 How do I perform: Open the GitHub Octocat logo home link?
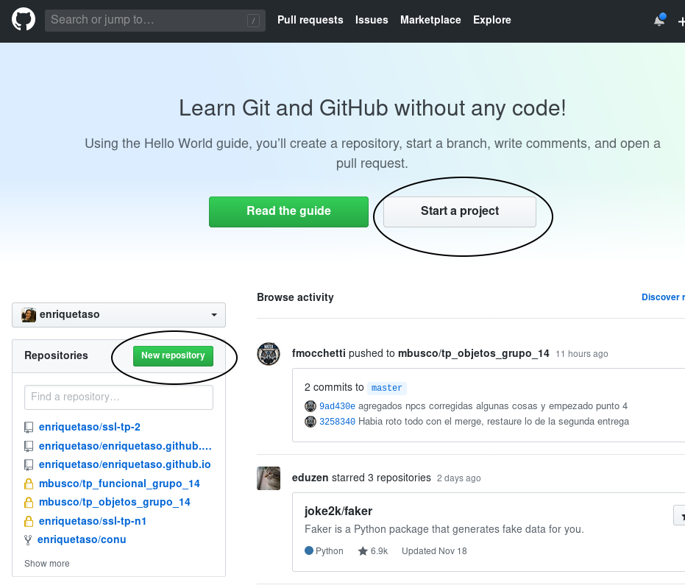(x=23, y=20)
